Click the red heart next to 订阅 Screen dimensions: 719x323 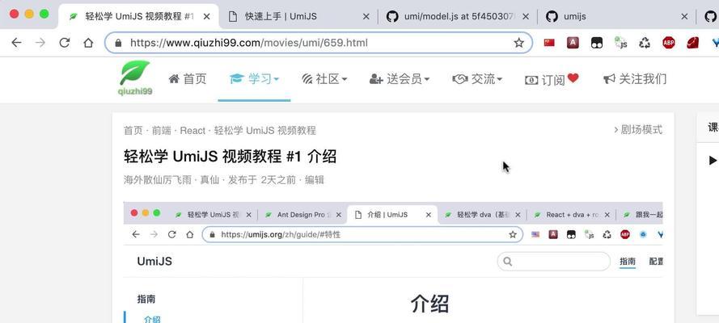pos(573,78)
